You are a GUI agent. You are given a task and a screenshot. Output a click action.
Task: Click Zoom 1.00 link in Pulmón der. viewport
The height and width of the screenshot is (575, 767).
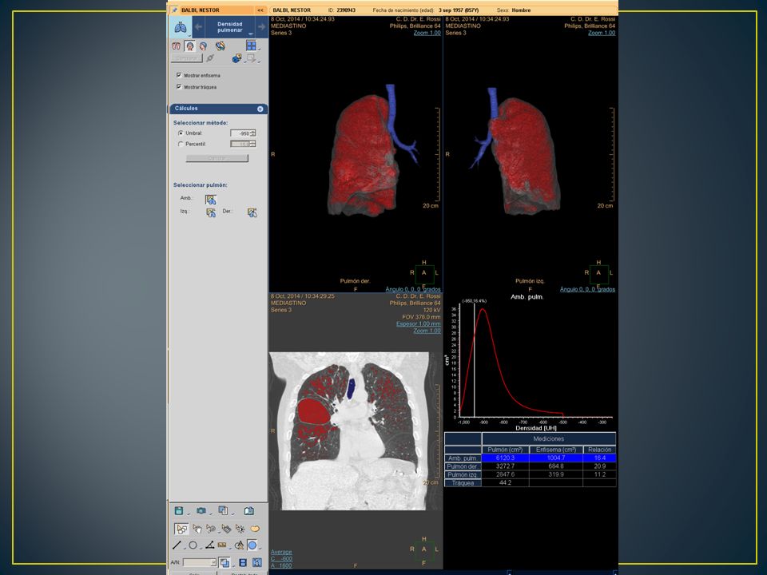coord(427,33)
